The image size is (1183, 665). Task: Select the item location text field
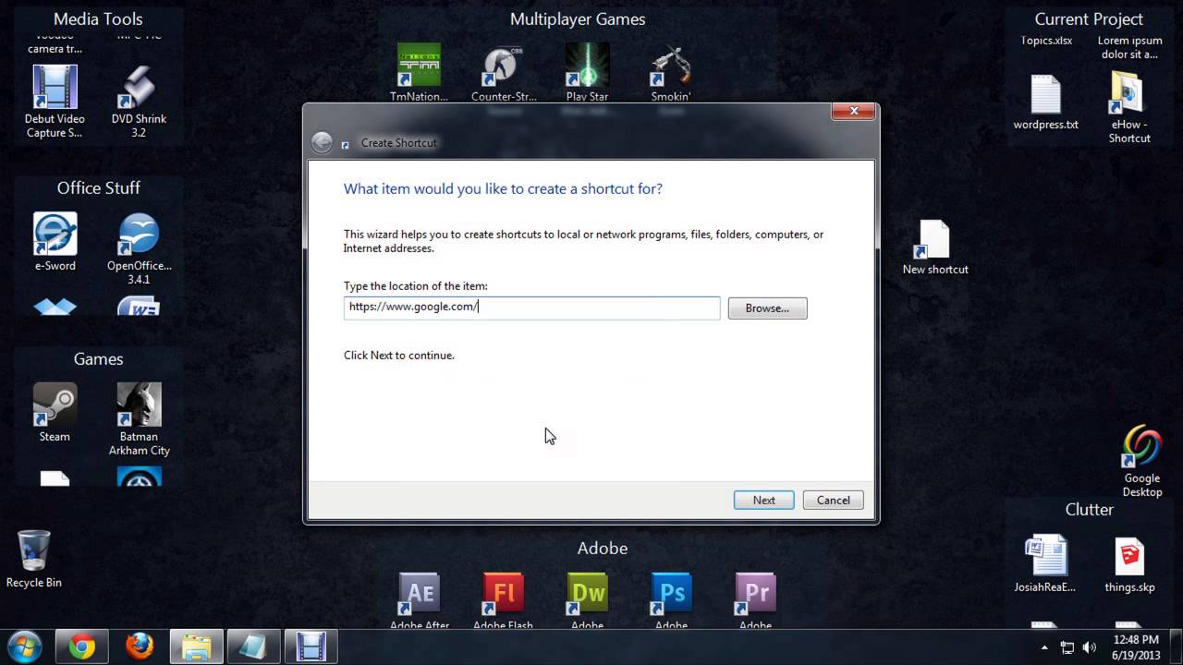[531, 307]
